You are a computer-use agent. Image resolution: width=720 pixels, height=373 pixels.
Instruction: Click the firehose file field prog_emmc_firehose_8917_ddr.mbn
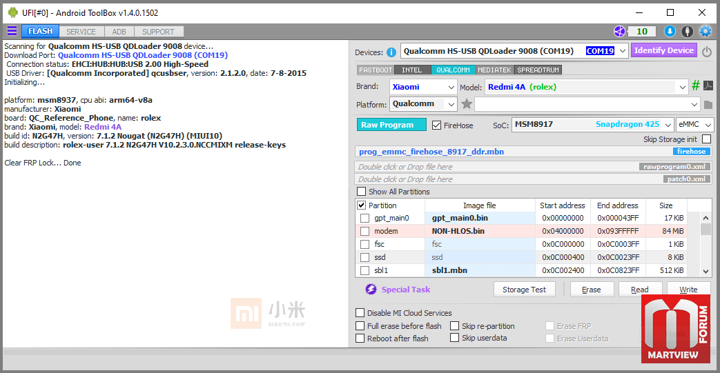coord(534,152)
